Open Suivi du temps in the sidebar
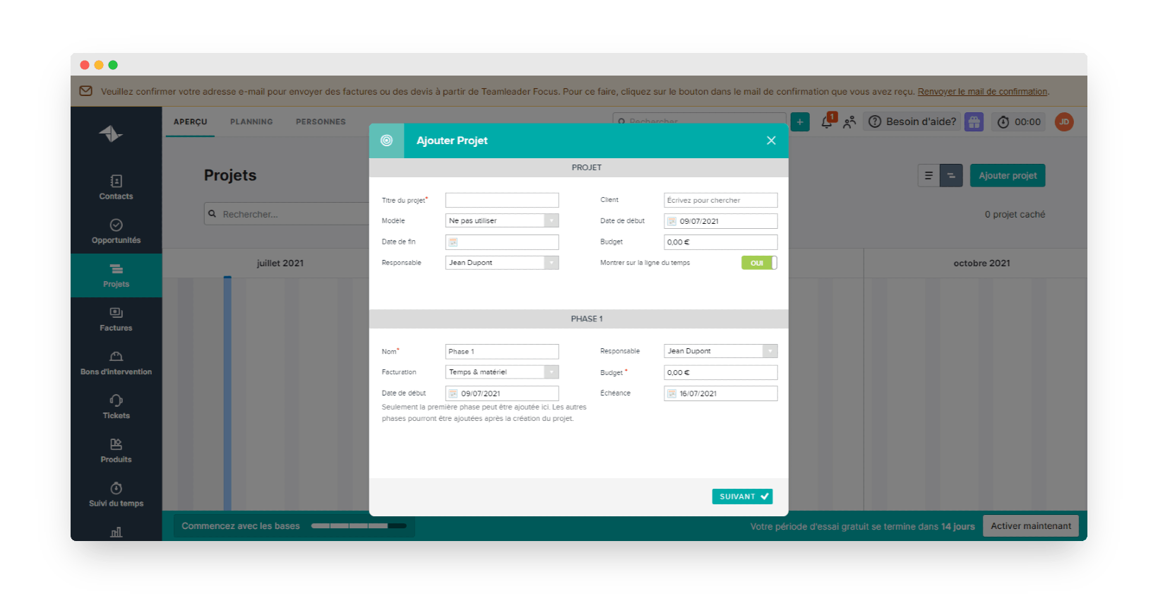 [116, 494]
